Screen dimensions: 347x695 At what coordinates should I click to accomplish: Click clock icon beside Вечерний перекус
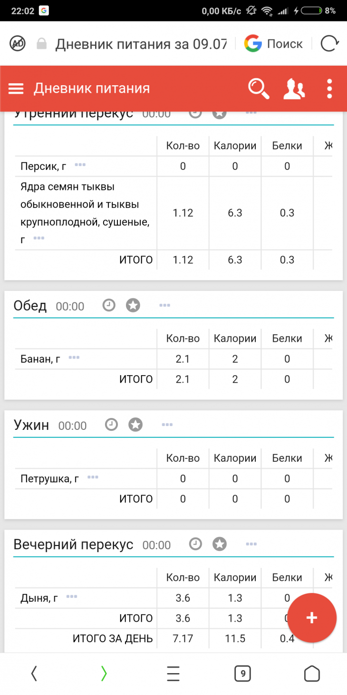pyautogui.click(x=195, y=544)
